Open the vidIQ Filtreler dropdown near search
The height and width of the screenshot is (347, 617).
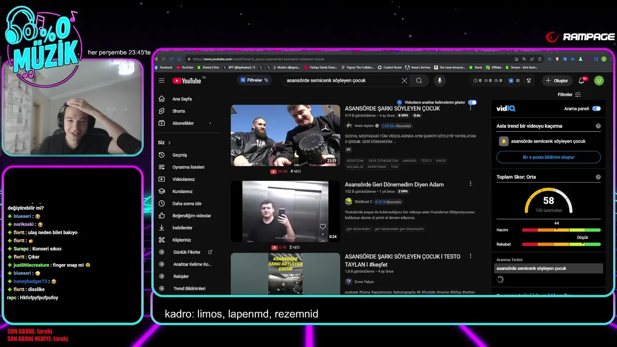tap(254, 80)
